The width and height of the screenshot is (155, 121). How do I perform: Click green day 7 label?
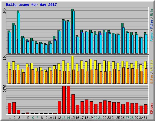[x=37, y=118]
